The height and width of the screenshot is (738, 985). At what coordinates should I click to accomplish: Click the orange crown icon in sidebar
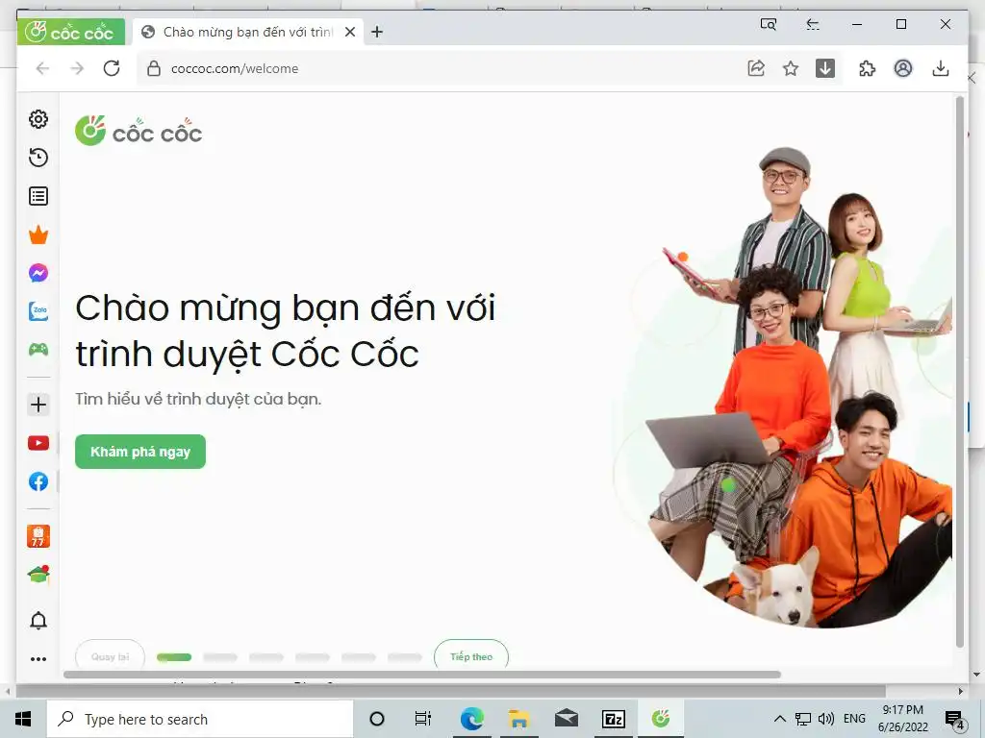coord(38,234)
